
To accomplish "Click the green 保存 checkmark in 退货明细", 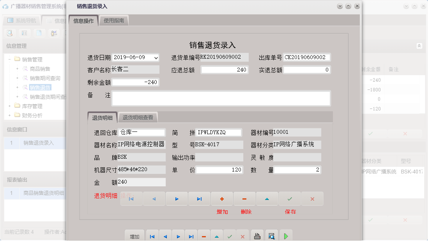I will coord(290,198).
